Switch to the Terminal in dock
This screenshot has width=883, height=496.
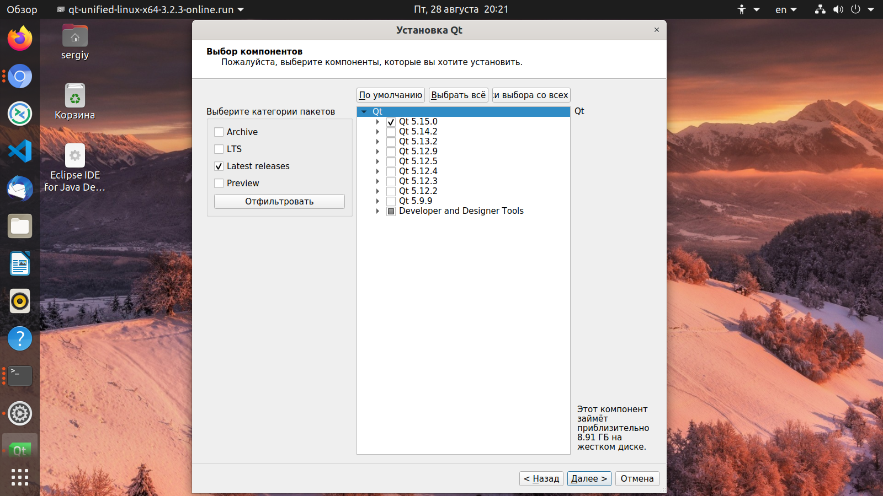click(x=20, y=376)
